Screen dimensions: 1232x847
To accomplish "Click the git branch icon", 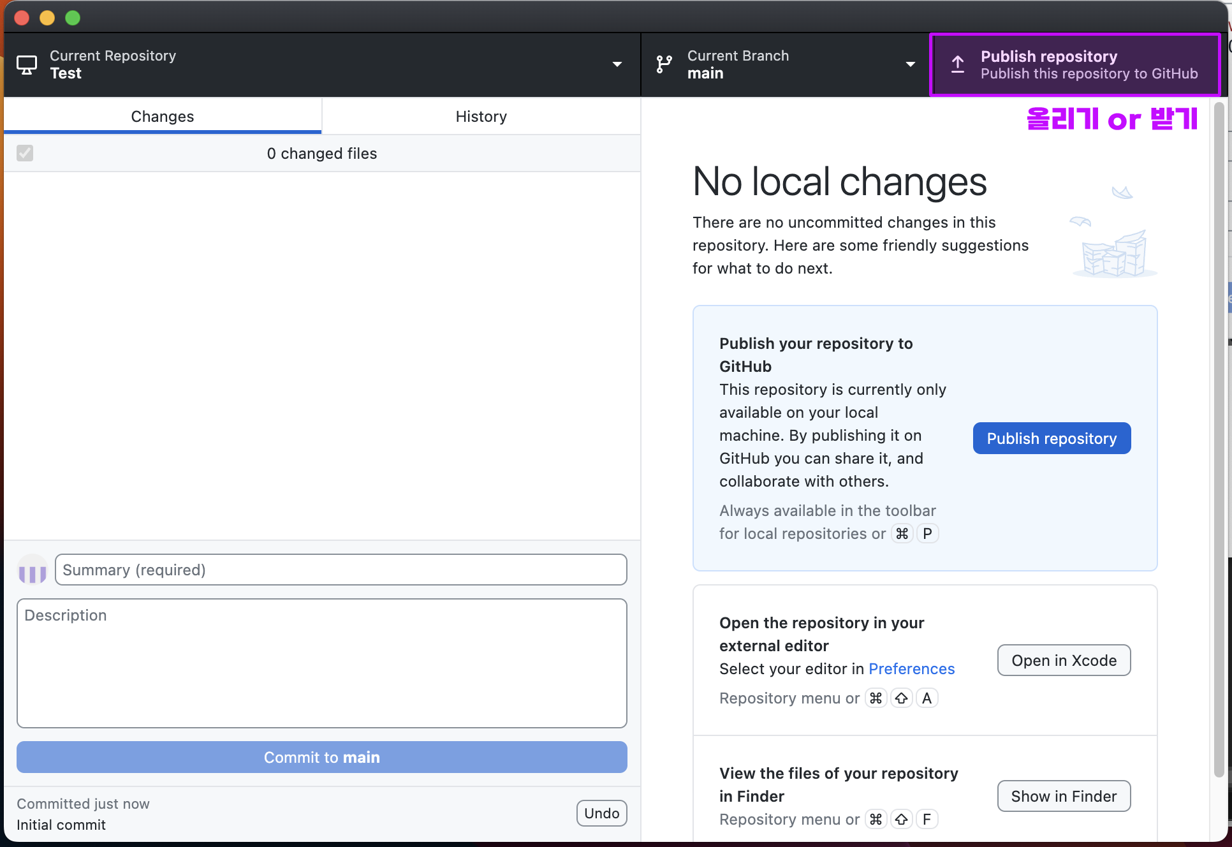I will (664, 64).
